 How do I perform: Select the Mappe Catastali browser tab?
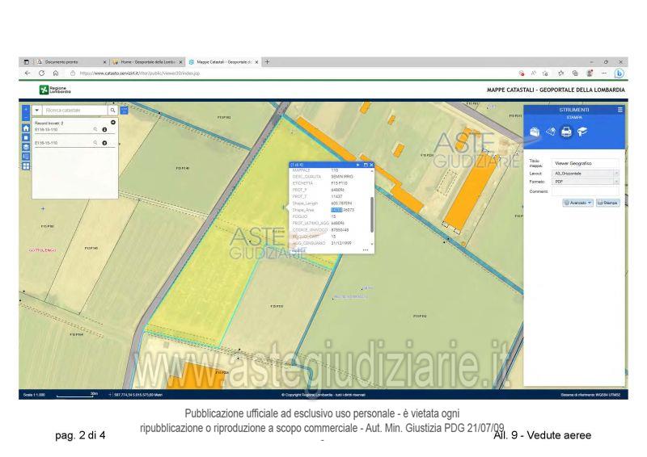click(x=224, y=62)
